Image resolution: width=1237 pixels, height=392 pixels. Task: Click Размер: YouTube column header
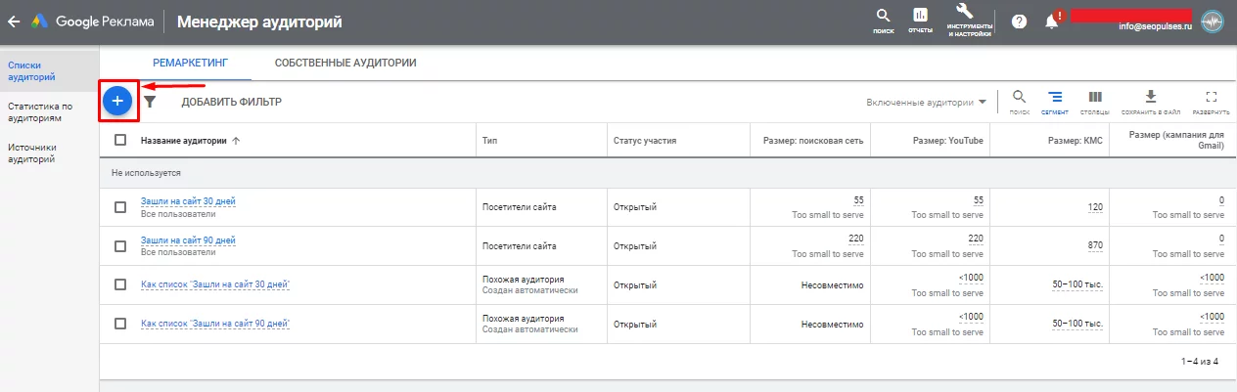coord(948,141)
